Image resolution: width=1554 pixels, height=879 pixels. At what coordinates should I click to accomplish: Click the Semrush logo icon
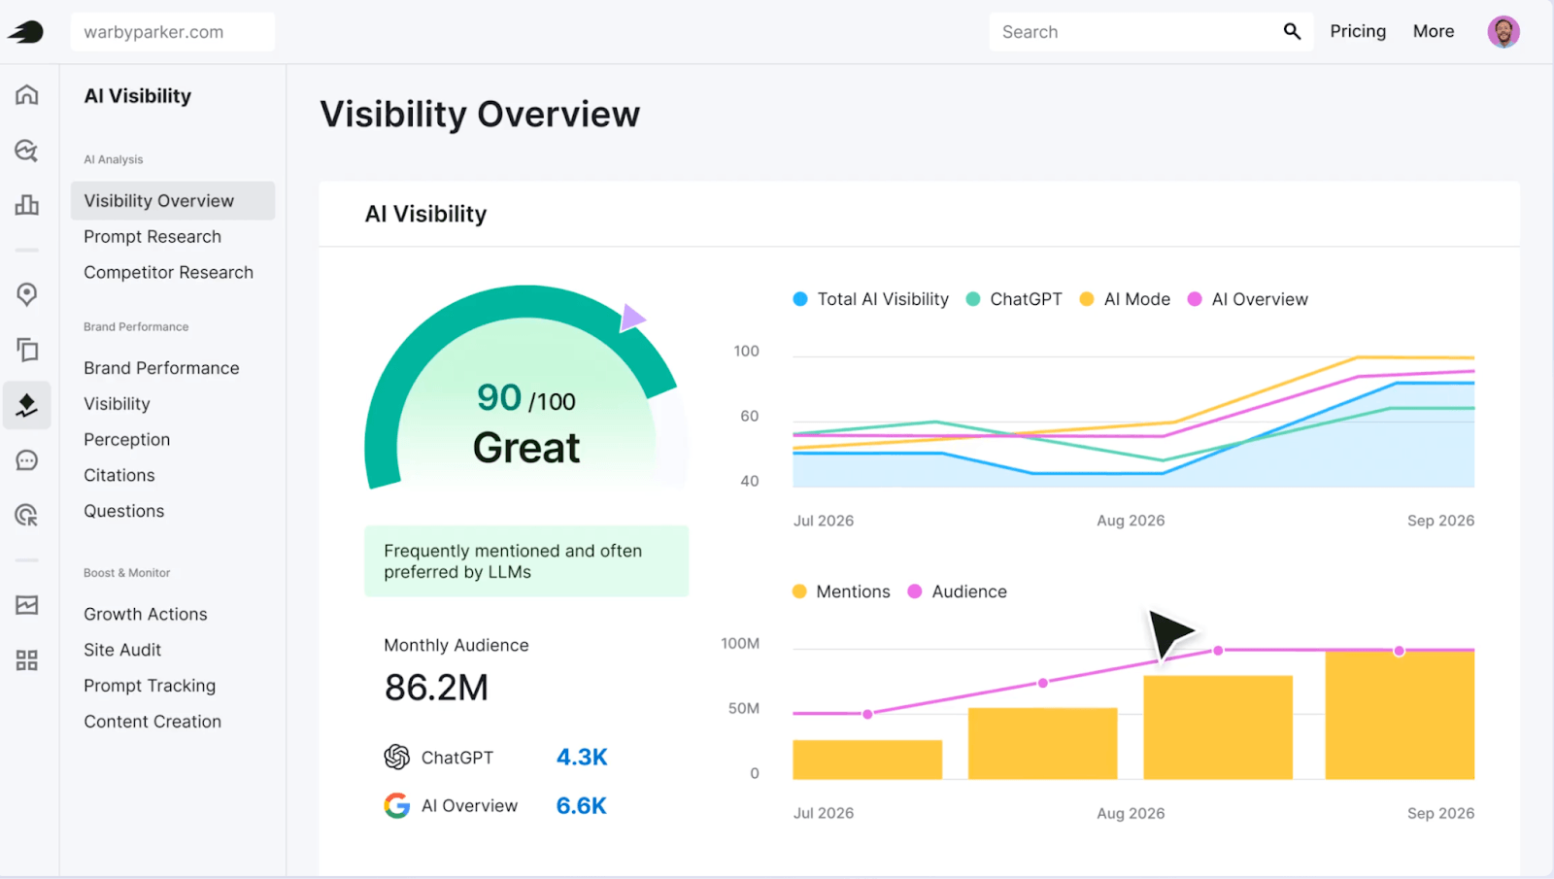click(x=26, y=32)
